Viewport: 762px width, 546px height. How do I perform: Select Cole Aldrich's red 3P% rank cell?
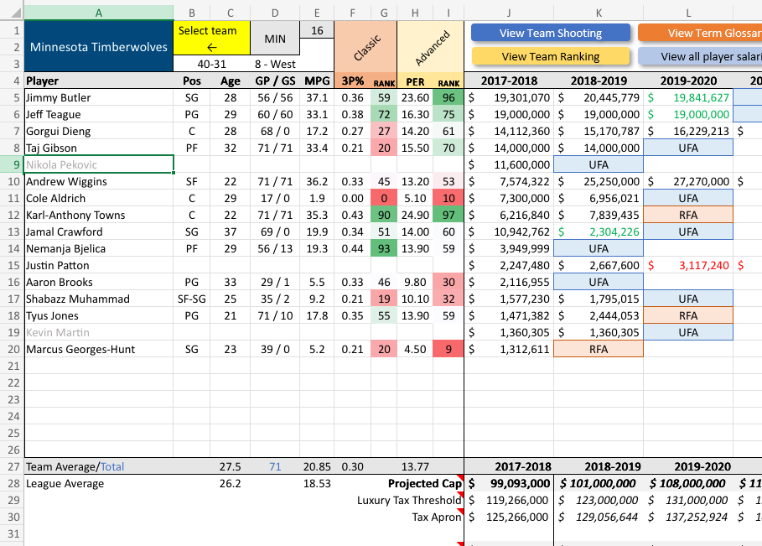point(384,199)
